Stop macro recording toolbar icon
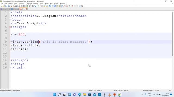 click(x=75, y=6)
